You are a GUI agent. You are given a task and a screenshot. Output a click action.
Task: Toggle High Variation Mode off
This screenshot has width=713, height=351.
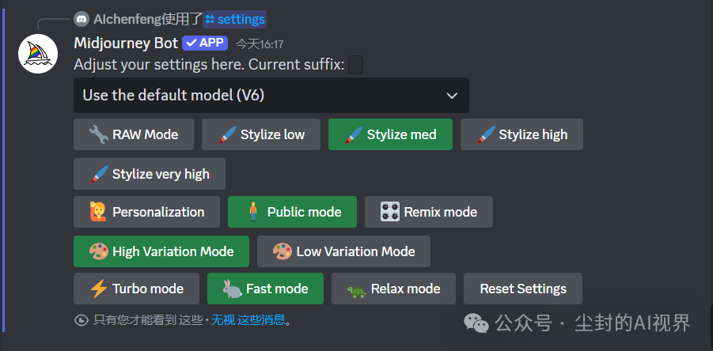tap(161, 251)
